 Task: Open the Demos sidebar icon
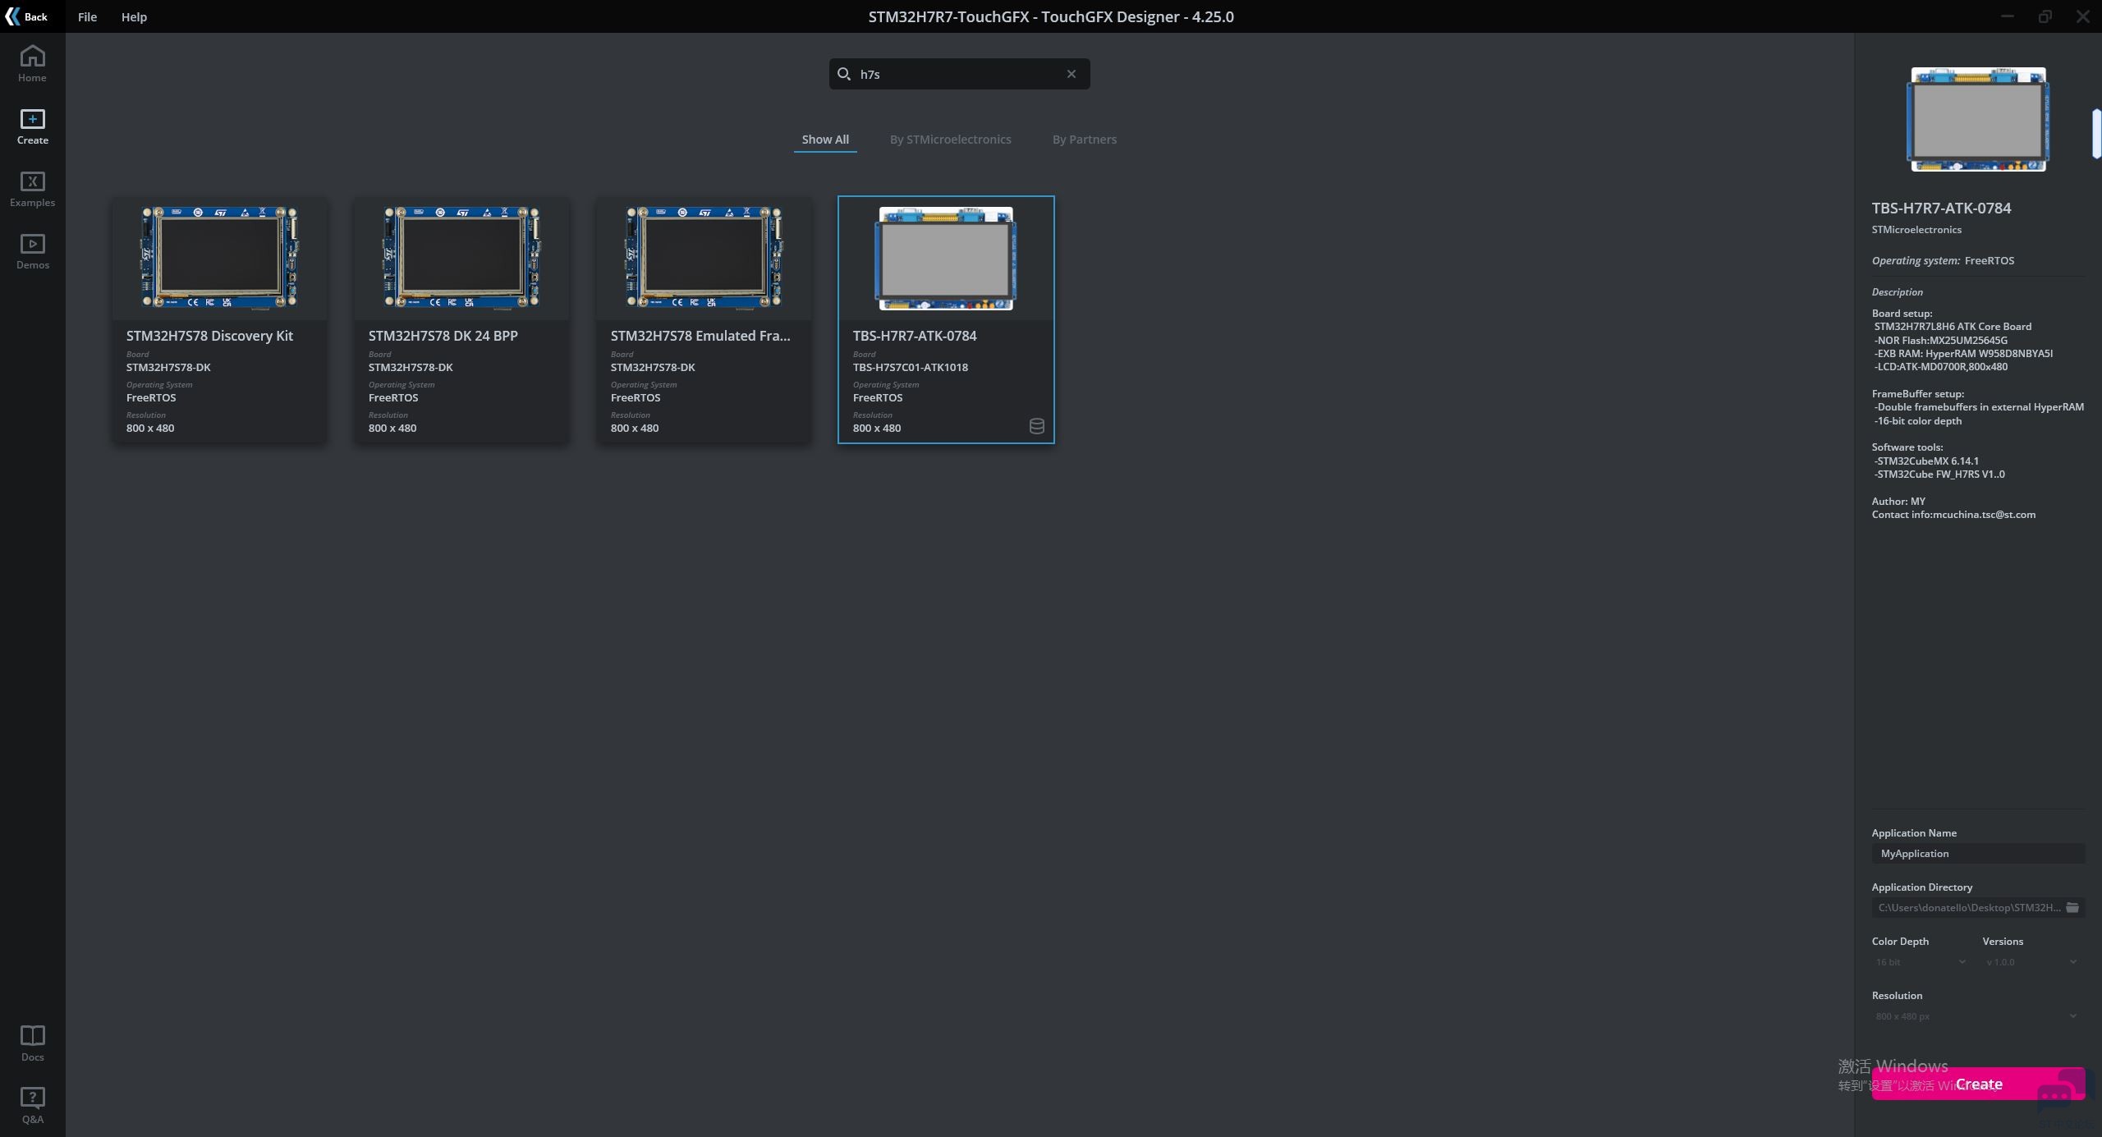pyautogui.click(x=32, y=251)
